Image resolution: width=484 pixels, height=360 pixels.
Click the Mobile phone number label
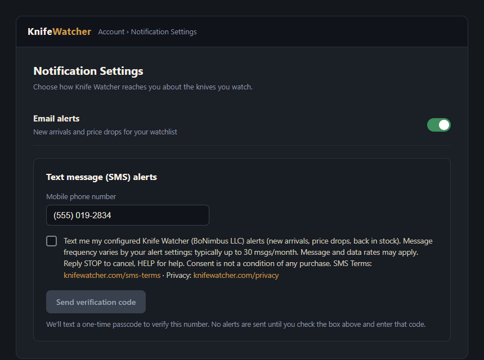tap(81, 196)
